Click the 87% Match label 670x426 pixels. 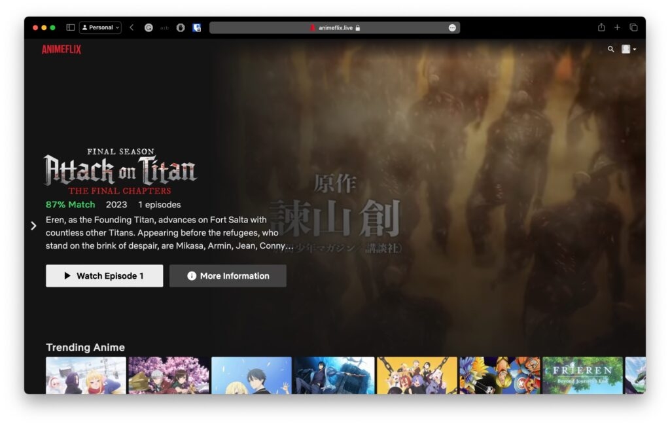pyautogui.click(x=70, y=205)
